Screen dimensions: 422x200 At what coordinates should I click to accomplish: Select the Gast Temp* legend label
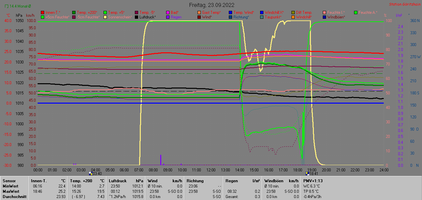point(211,12)
